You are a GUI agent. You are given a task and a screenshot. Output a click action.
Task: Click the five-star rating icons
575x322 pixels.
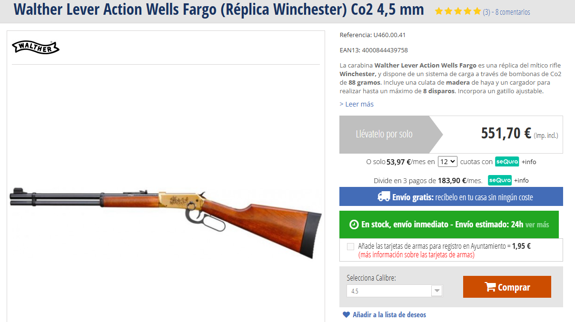(x=458, y=11)
